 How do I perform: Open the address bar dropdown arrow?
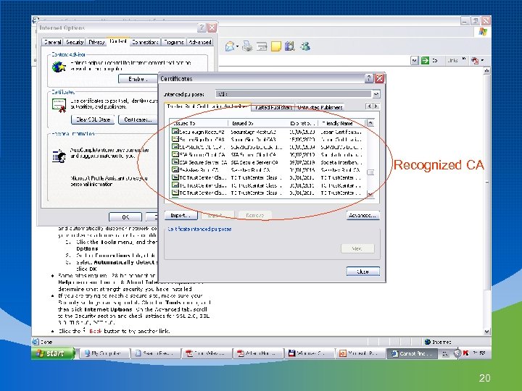pyautogui.click(x=415, y=61)
